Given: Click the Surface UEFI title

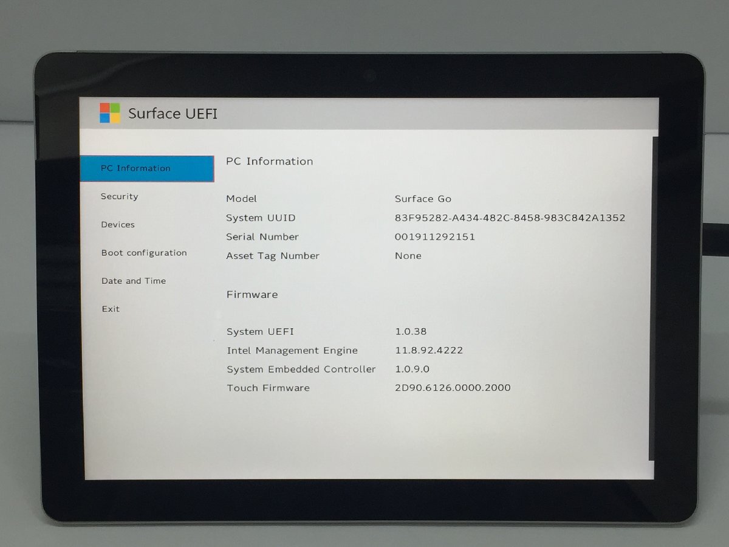Looking at the screenshot, I should (173, 114).
